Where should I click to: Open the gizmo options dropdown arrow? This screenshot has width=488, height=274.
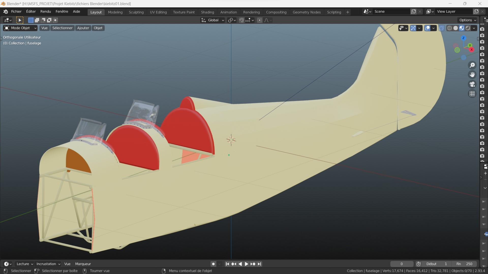coord(419,28)
